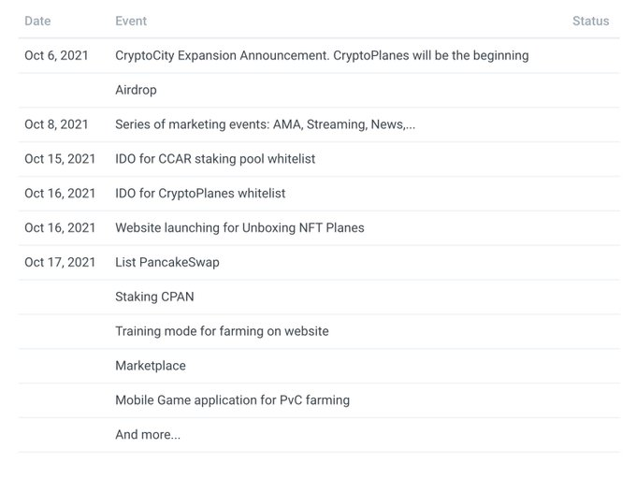Viewport: 636px width, 493px height.
Task: Click the Oct 6, 2021 date cell
Action: (56, 55)
